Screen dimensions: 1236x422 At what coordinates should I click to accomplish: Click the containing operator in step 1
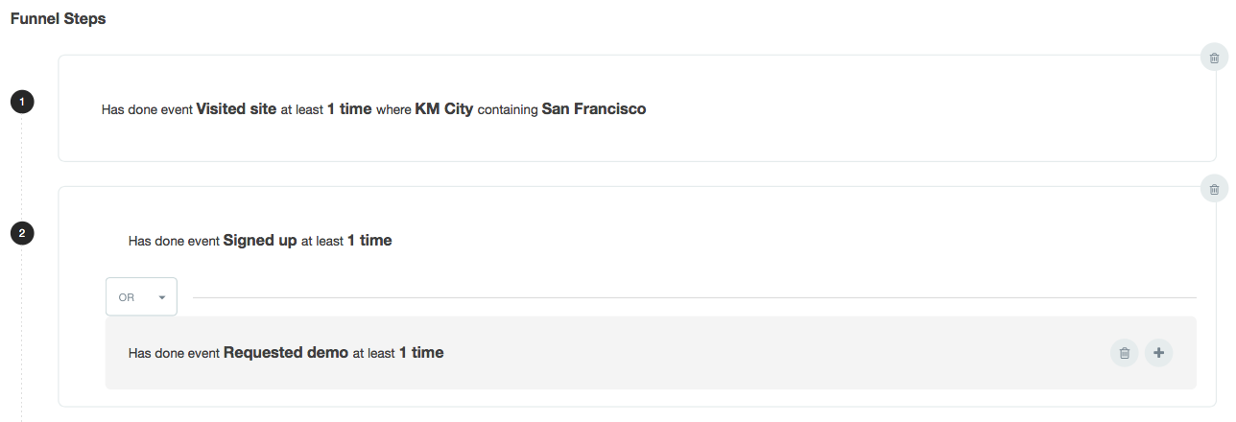tap(508, 110)
